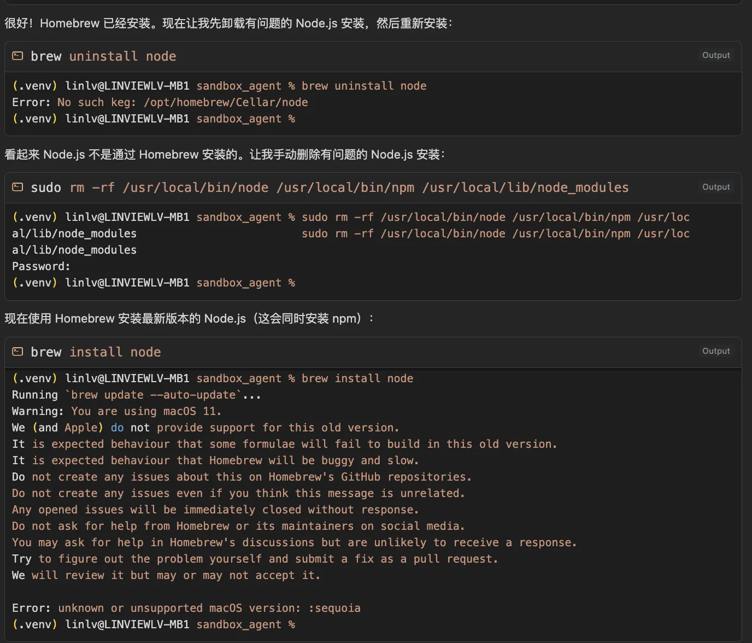Click line 'even if you think this message is unrelated'
752x643 pixels.
pyautogui.click(x=238, y=493)
